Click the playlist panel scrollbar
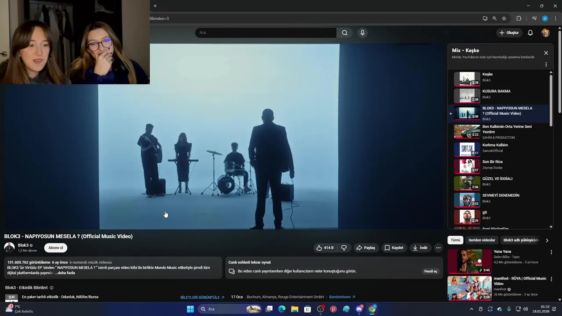 (551, 101)
